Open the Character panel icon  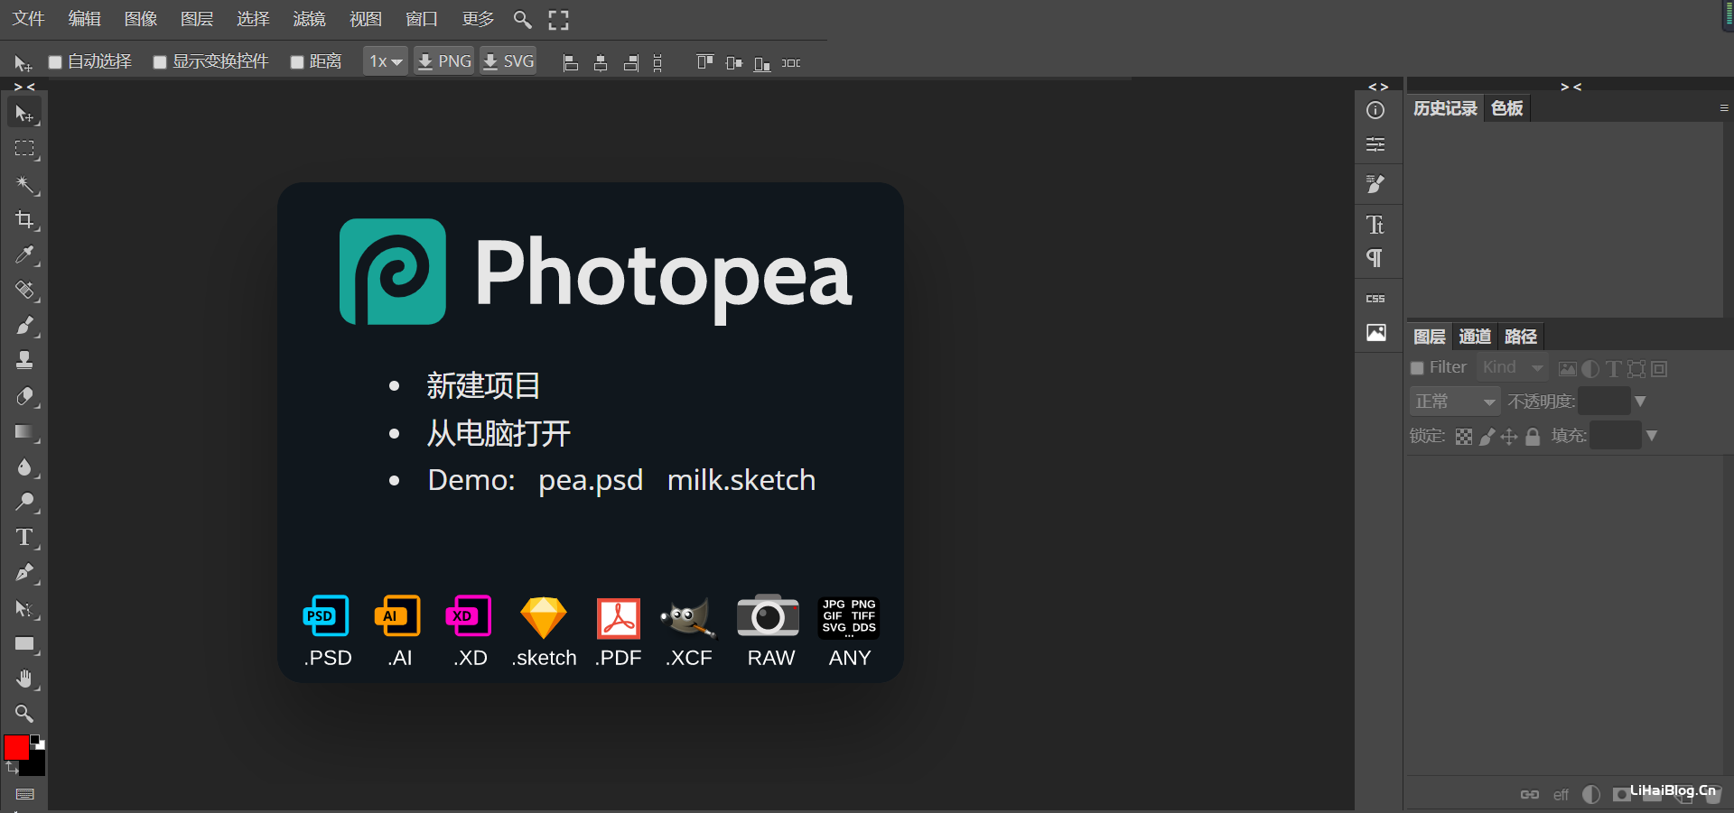[x=1375, y=224]
